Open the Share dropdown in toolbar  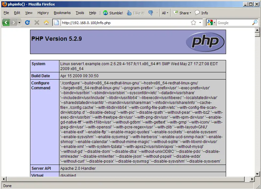pos(182,13)
